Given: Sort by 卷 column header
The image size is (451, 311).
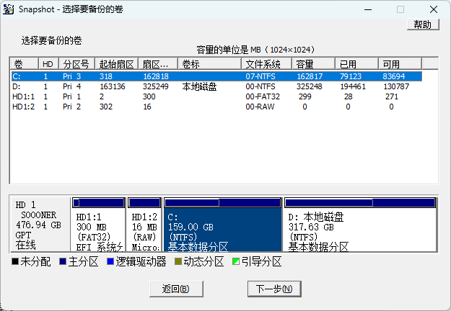Looking at the screenshot, I should 24,64.
